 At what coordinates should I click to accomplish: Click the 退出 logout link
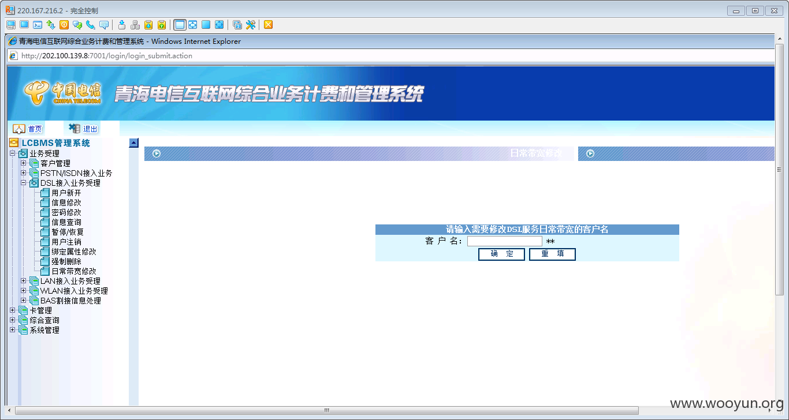coord(90,129)
